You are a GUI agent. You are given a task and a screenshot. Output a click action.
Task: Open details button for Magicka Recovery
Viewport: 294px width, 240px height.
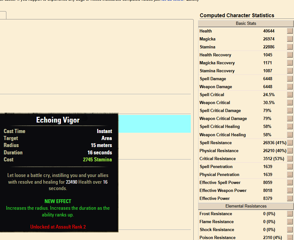290,63
